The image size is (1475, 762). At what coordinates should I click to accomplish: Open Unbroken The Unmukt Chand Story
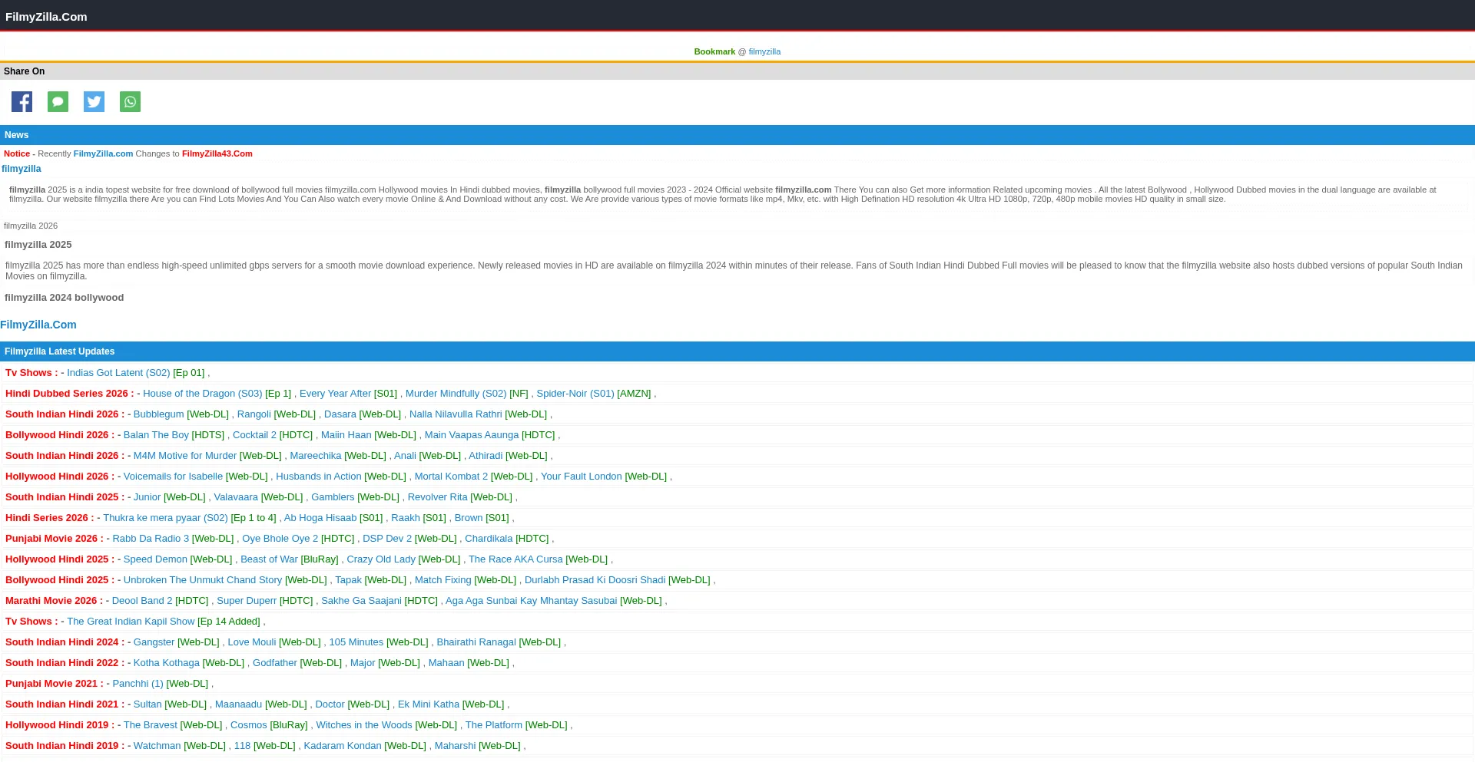coord(203,580)
